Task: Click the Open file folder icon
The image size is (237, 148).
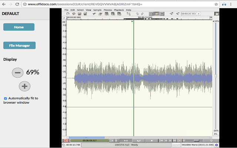Action: [74, 14]
